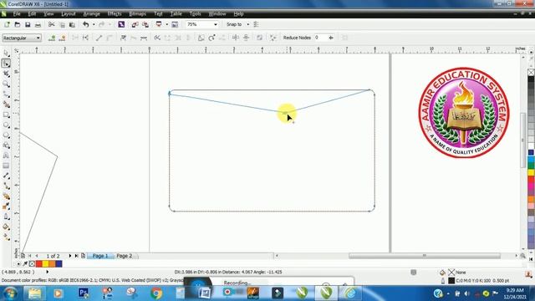This screenshot has height=301, width=535.
Task: Click the Reverse Direction icon
Action: (157, 38)
